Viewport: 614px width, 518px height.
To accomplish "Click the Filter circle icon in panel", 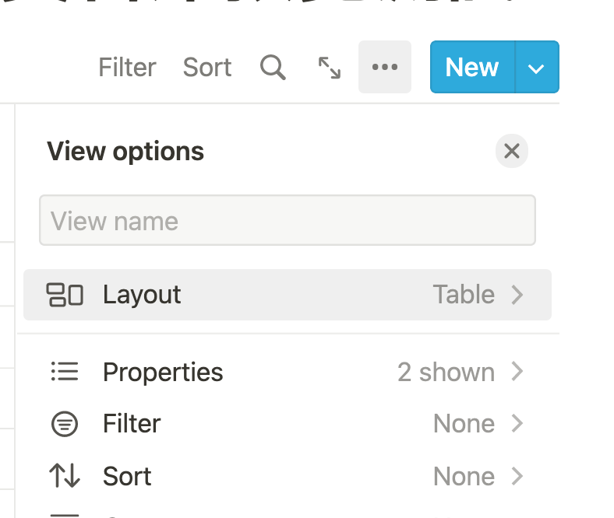I will [x=65, y=424].
